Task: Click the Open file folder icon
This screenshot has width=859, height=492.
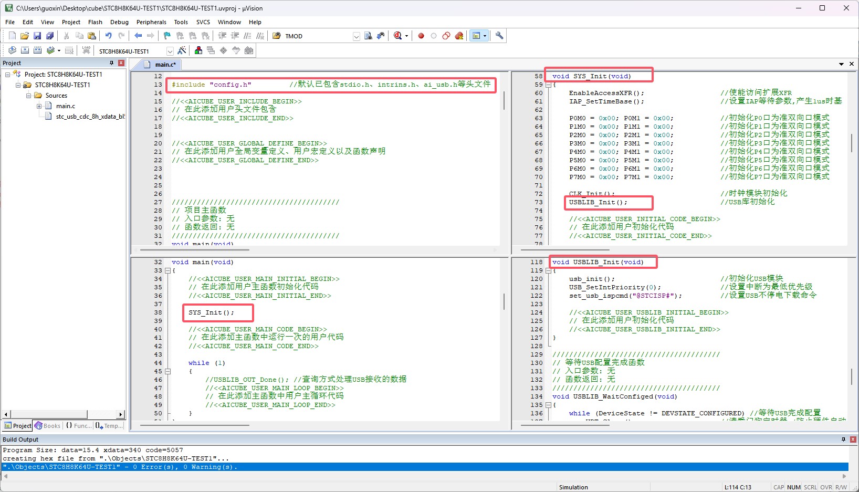Action: coord(25,36)
